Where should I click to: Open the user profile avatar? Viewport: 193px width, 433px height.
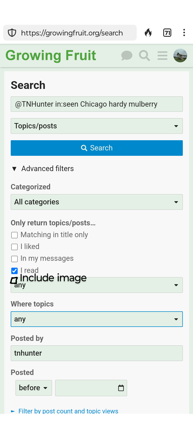180,56
